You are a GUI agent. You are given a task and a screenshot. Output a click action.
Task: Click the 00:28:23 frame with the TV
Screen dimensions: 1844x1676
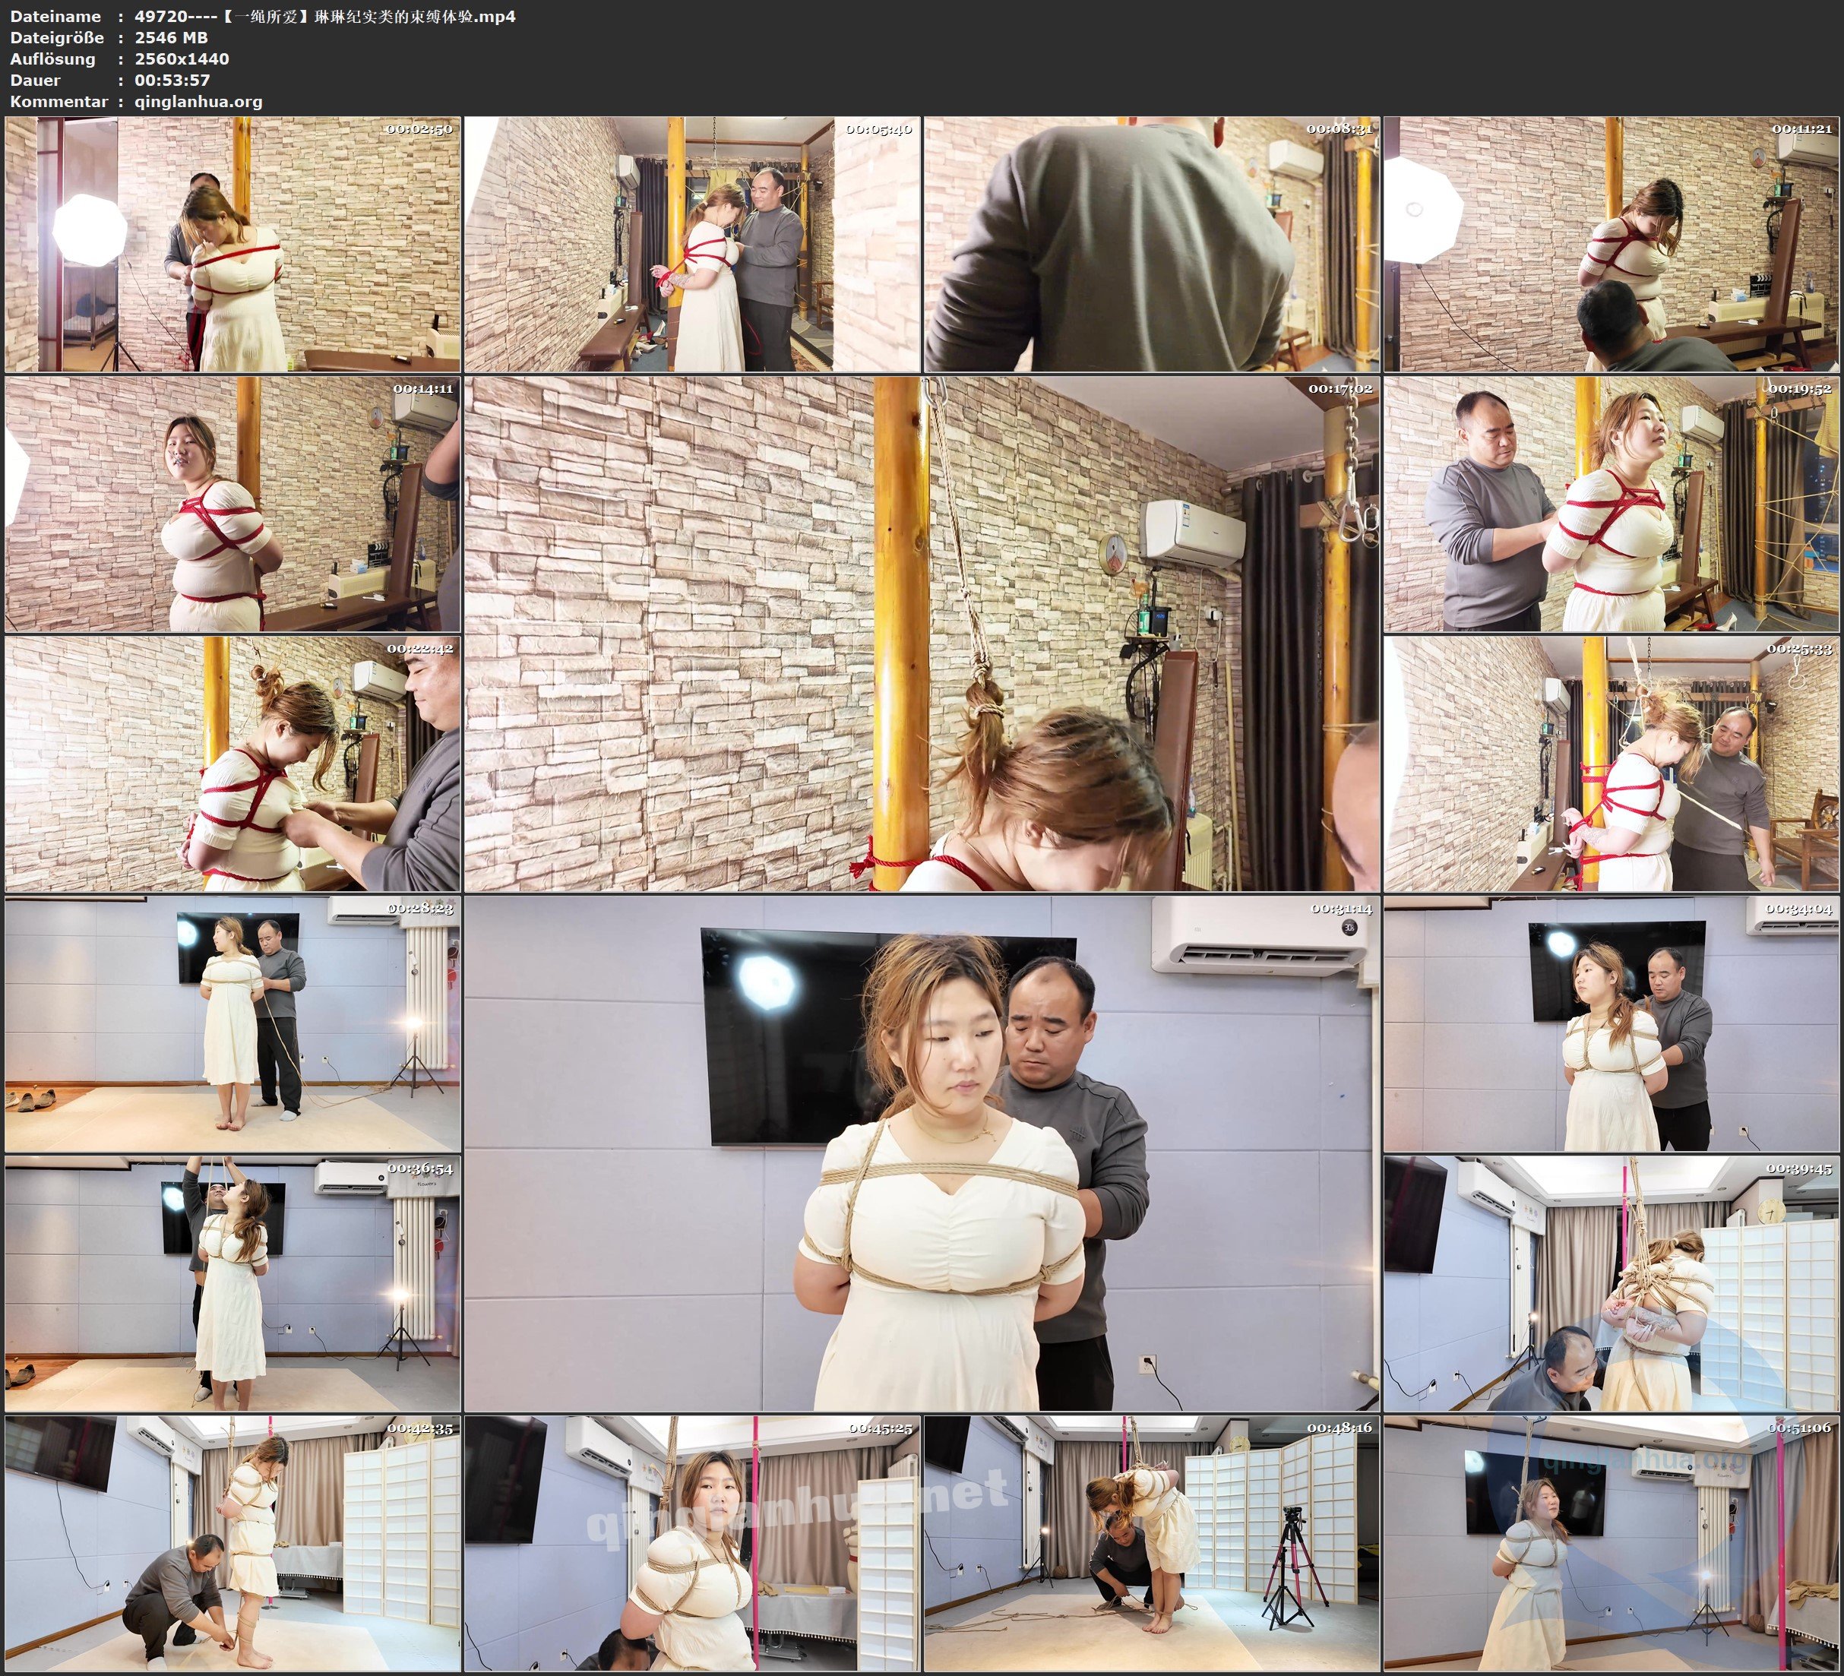point(232,1023)
